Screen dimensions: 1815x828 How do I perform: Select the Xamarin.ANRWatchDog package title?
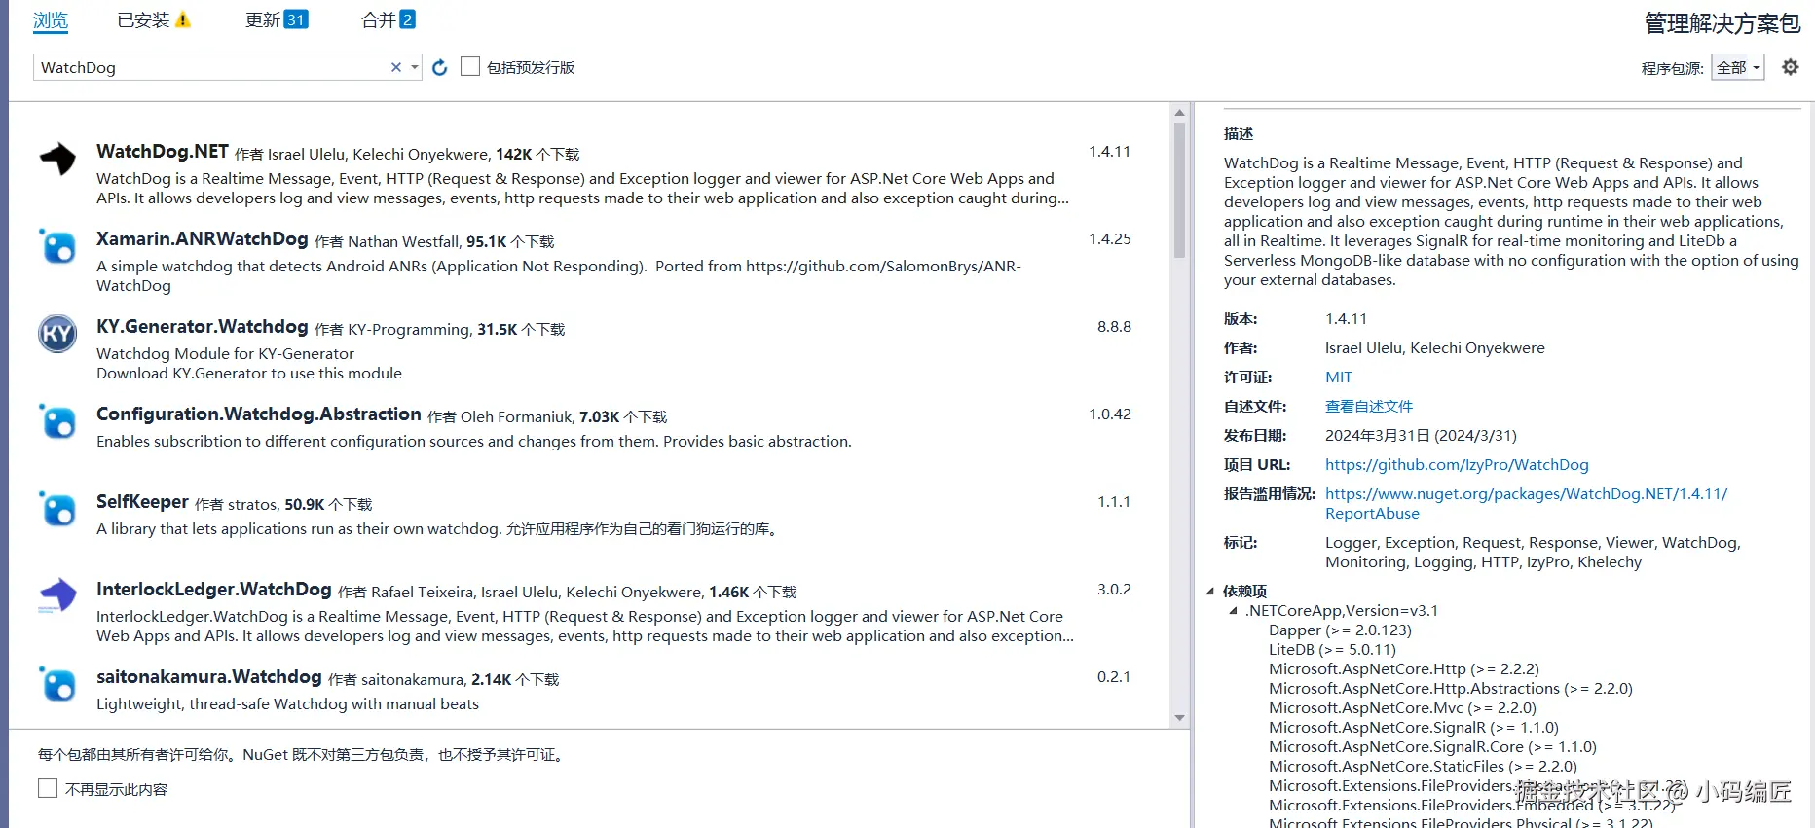[x=203, y=239]
